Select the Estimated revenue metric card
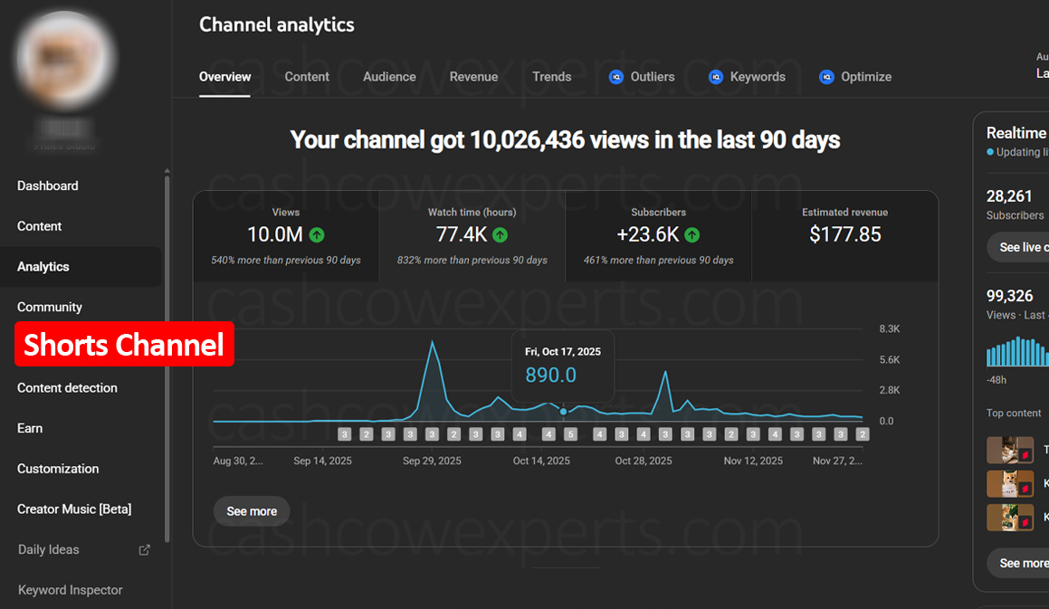Viewport: 1049px width, 609px height. coord(844,233)
